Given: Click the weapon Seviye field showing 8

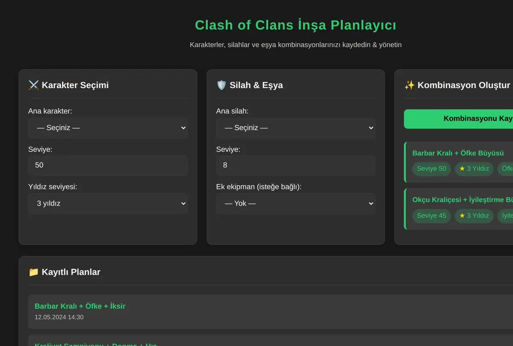Looking at the screenshot, I should pos(296,166).
